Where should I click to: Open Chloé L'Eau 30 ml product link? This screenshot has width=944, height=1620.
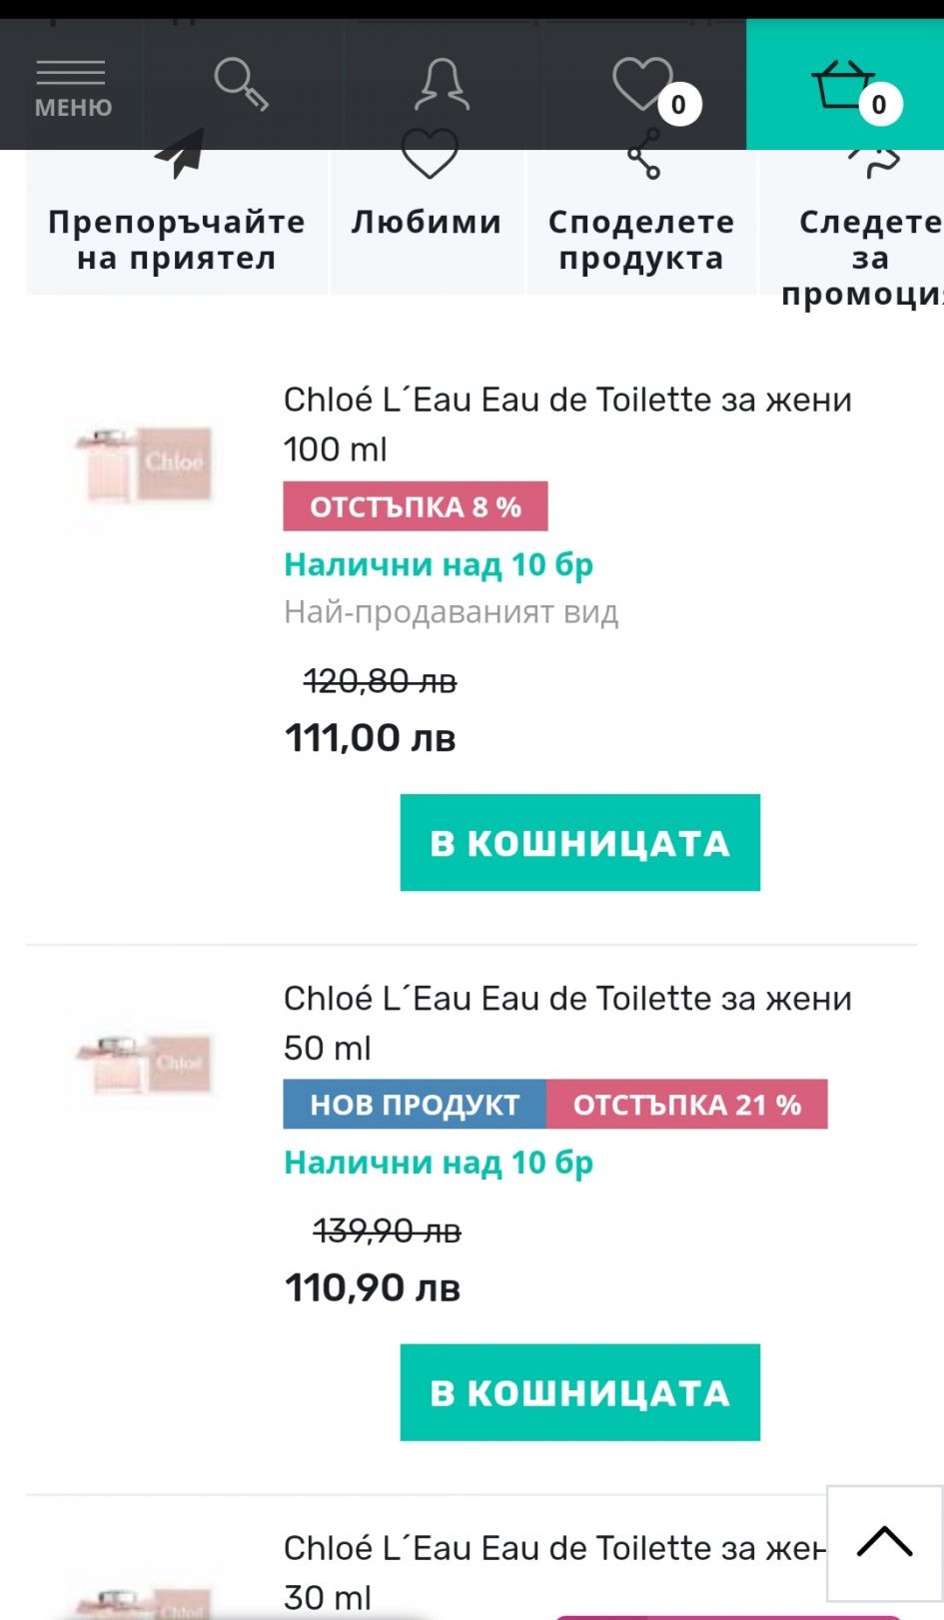click(552, 1571)
